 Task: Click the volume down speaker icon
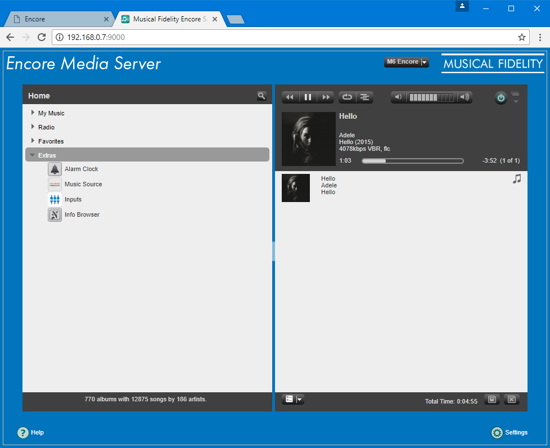tap(399, 97)
